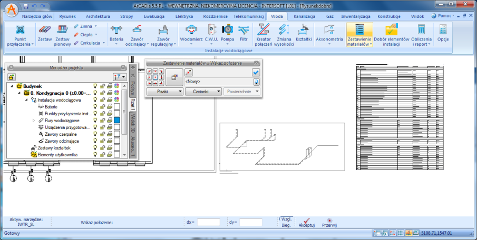The height and width of the screenshot is (240, 477).
Task: Select the Zawór odcinający valve icon
Action: pyautogui.click(x=137, y=35)
